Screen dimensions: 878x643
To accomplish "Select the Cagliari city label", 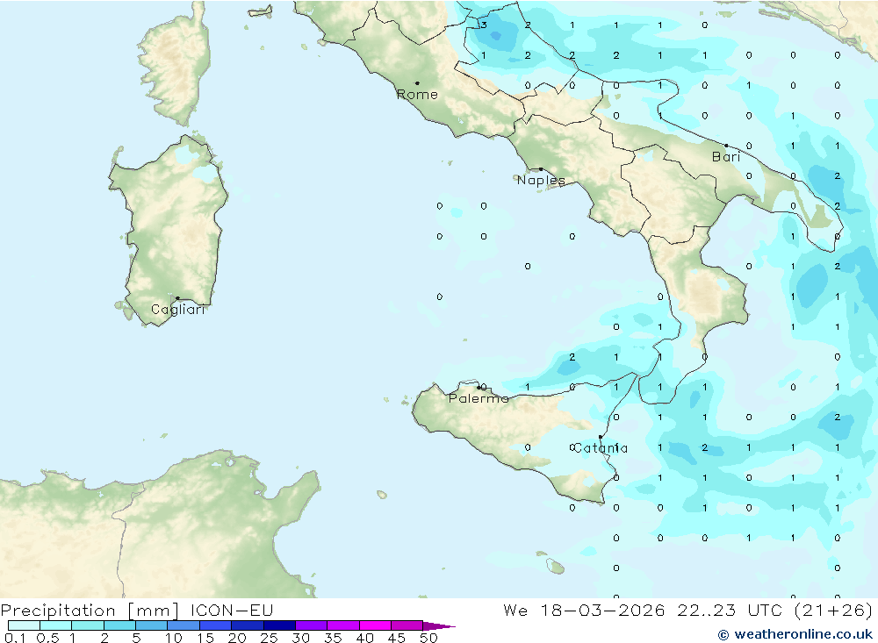I will pos(178,310).
